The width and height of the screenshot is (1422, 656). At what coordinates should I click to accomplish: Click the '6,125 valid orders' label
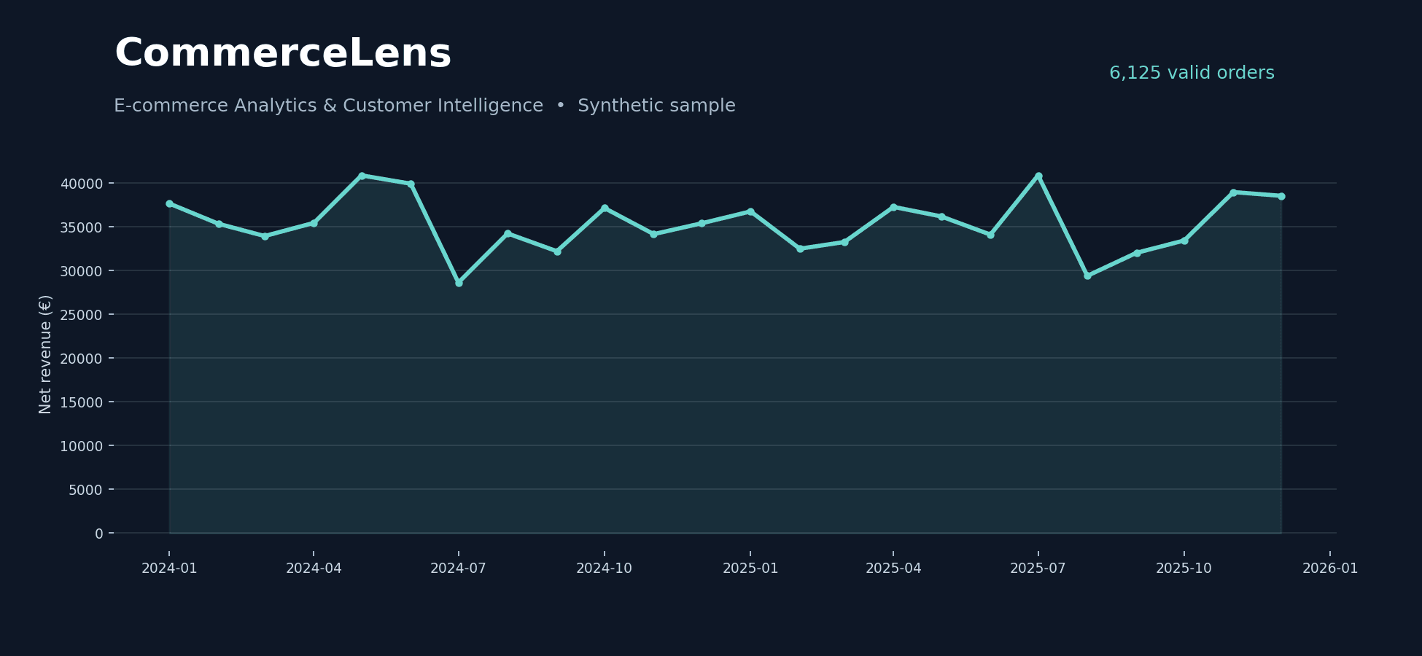coord(1192,73)
